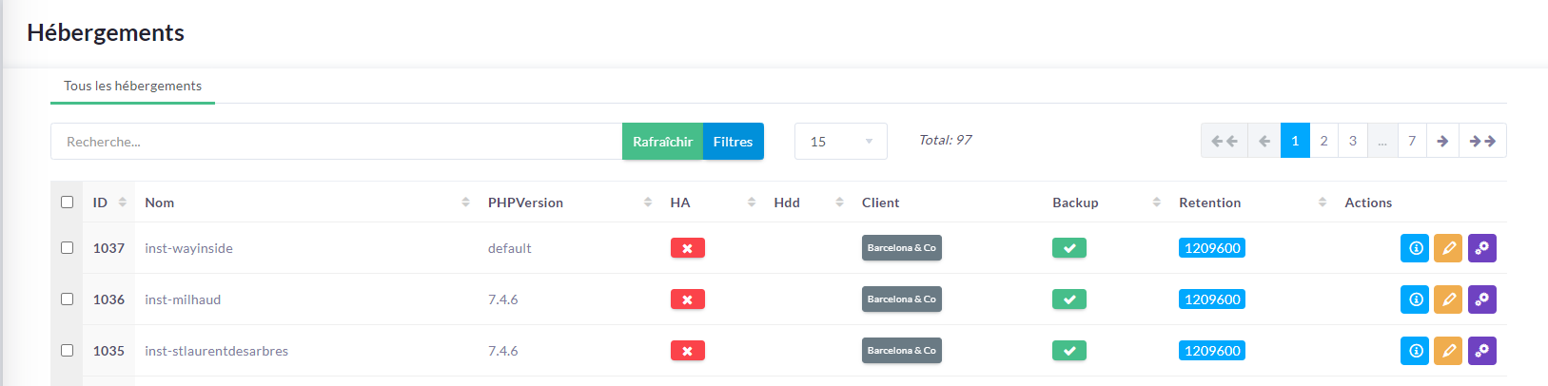Screen dimensions: 1548x386
Task: Click the info icon for inst-wayinside
Action: coord(1414,248)
